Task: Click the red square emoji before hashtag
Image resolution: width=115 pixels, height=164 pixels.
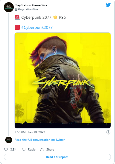Action: coord(17,27)
